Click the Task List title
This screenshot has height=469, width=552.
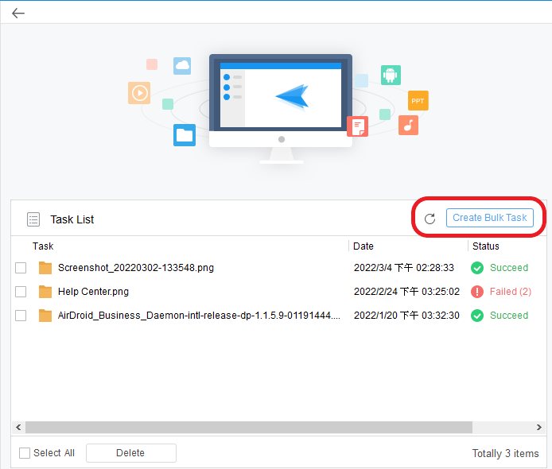[72, 219]
